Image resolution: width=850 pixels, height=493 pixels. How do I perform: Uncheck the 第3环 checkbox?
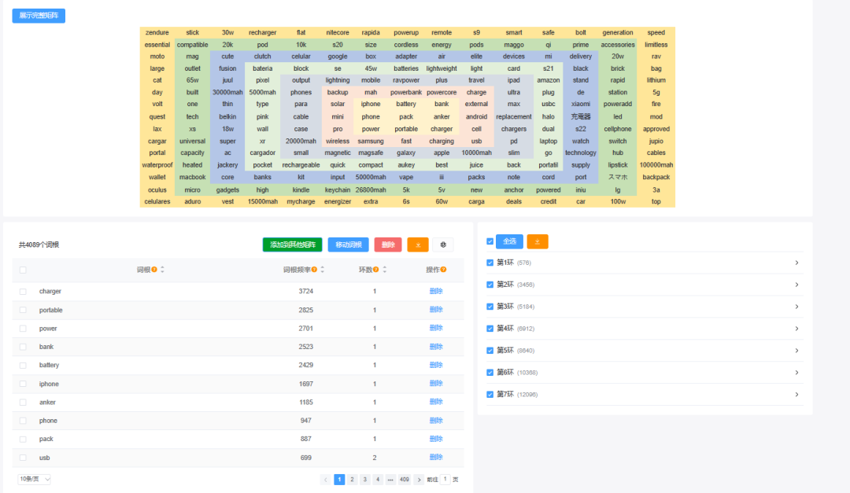pyautogui.click(x=490, y=307)
